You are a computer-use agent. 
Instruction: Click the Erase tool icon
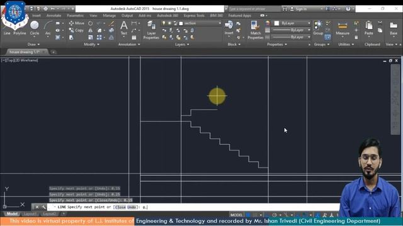(x=111, y=23)
